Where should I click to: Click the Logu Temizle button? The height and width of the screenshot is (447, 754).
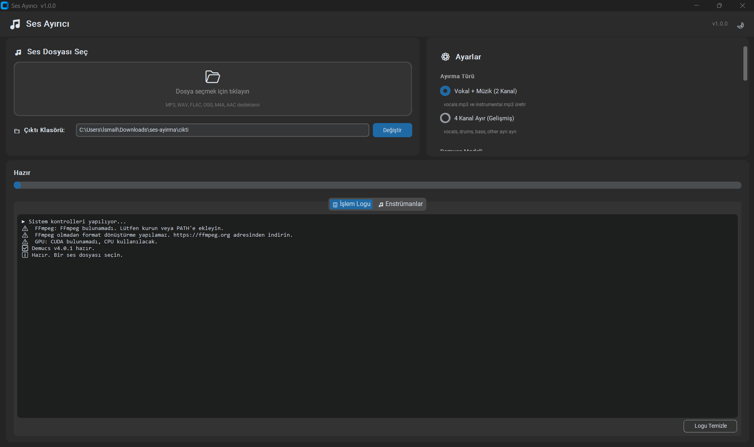710,426
